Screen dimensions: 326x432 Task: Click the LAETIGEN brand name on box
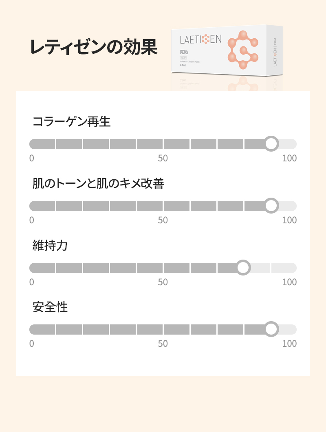pos(200,40)
